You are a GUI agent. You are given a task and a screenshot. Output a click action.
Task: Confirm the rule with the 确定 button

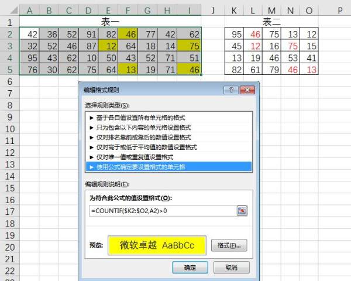pos(190,268)
